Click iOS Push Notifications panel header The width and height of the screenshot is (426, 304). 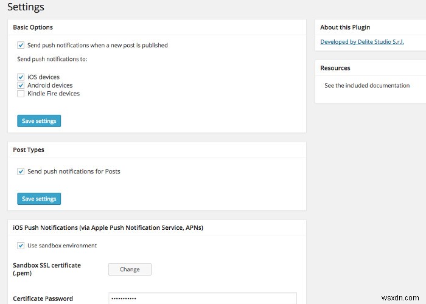point(157,227)
